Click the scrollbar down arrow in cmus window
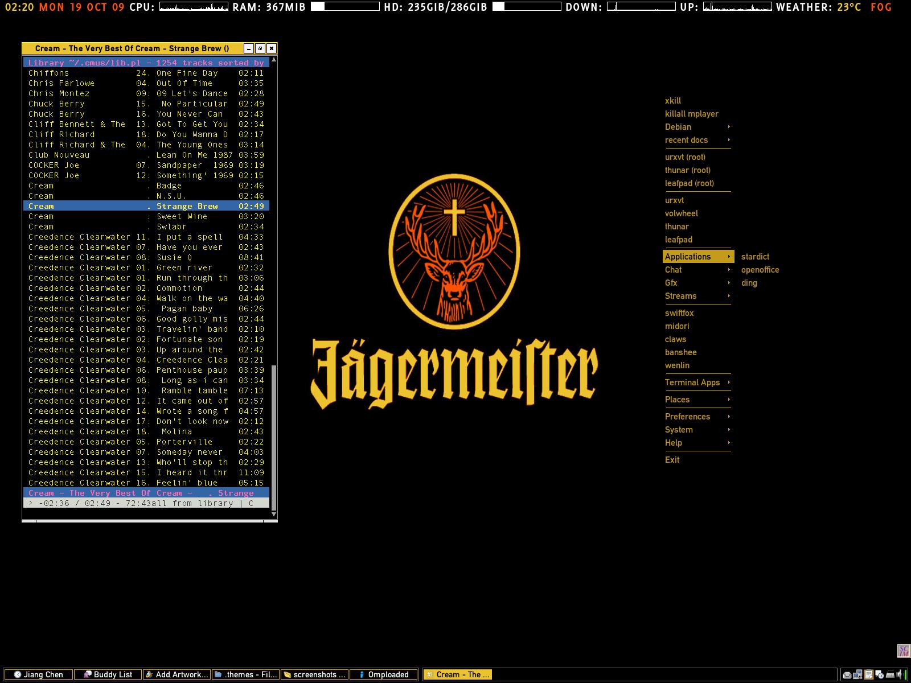The width and height of the screenshot is (911, 683). 274,515
